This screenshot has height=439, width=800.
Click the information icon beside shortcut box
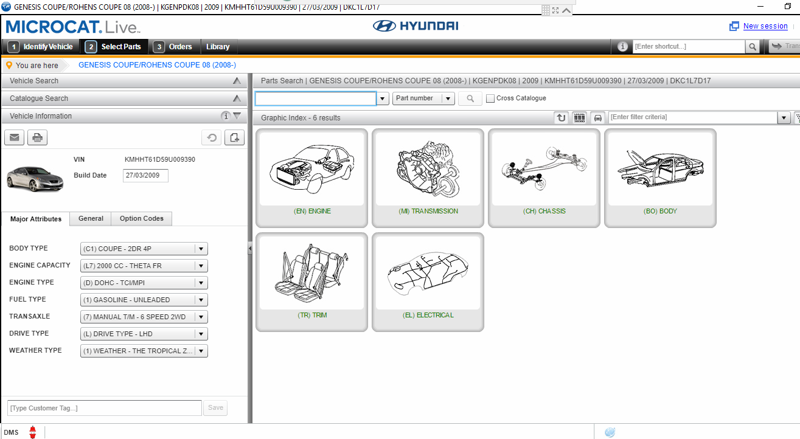[622, 47]
